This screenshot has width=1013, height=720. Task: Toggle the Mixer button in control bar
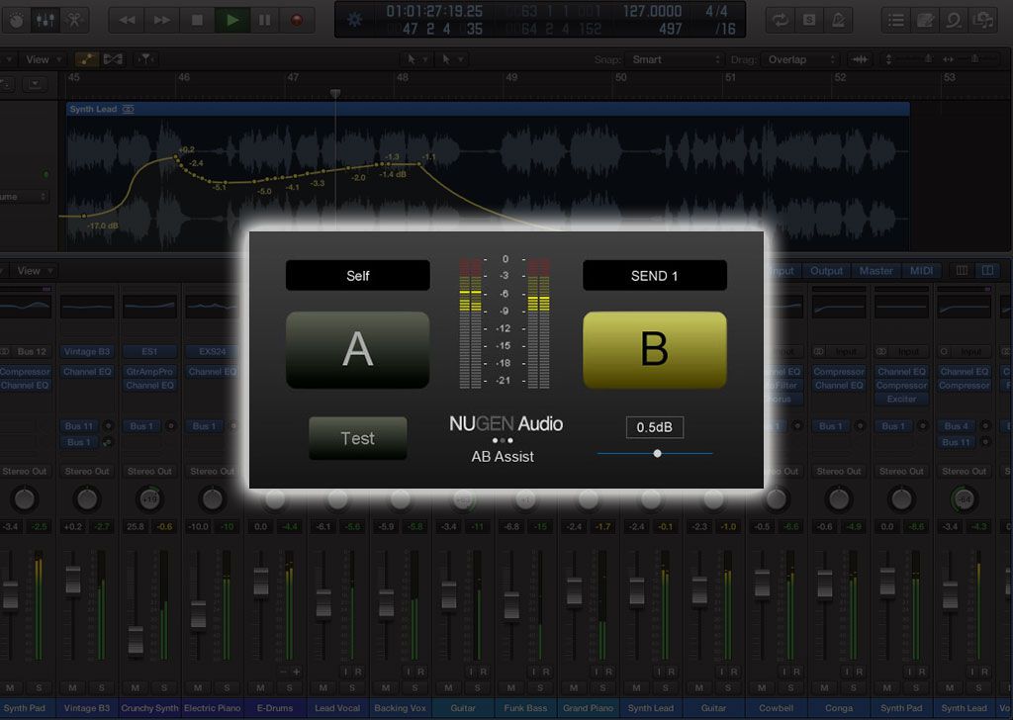click(x=45, y=20)
